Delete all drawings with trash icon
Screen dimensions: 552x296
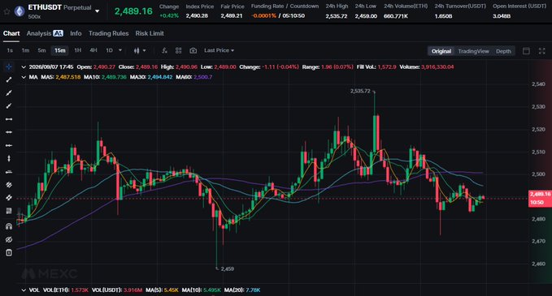pos(9,252)
